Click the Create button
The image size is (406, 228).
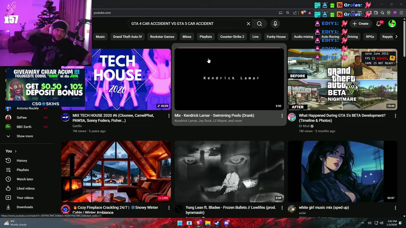tap(360, 24)
